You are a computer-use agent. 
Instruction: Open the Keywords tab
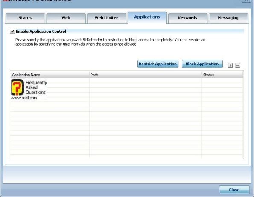pos(188,18)
